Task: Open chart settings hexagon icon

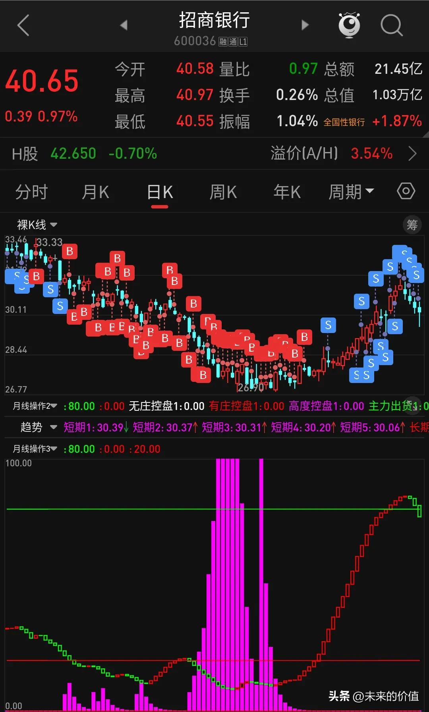Action: coord(406,191)
